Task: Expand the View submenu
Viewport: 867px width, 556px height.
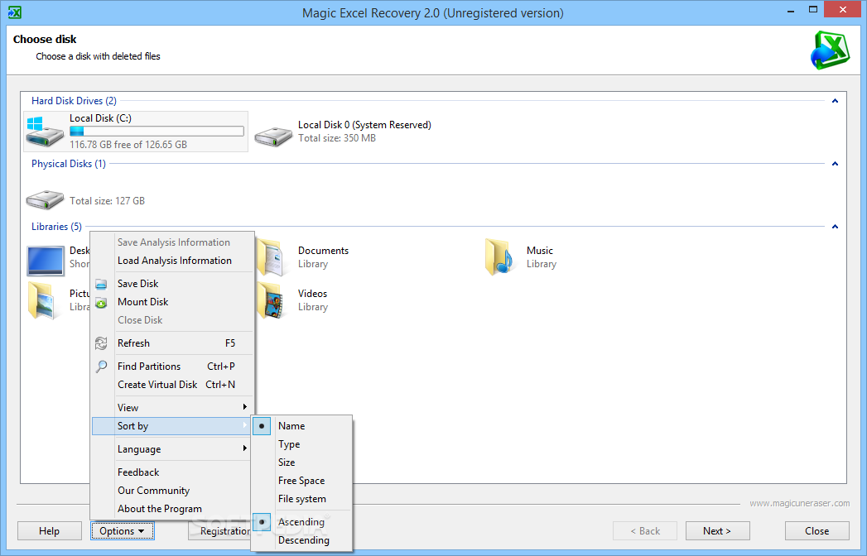Action: click(172, 408)
